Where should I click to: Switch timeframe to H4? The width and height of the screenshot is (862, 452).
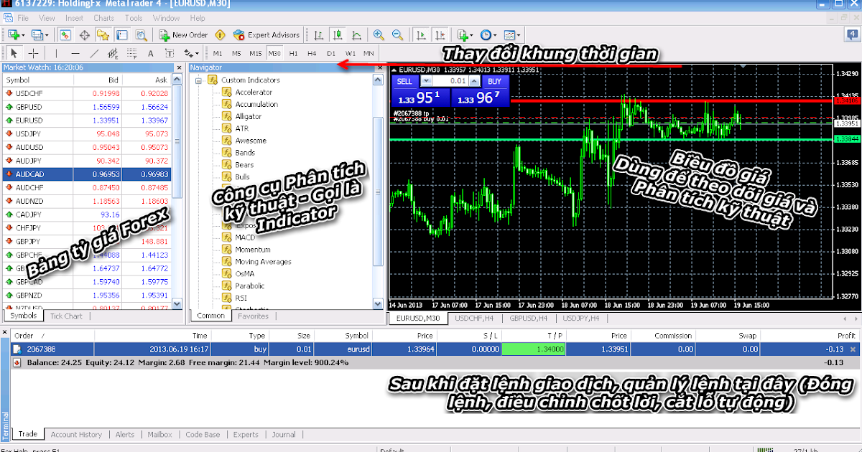pos(312,53)
